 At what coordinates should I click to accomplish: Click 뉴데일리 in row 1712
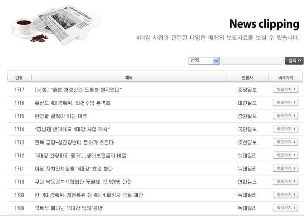(247, 156)
